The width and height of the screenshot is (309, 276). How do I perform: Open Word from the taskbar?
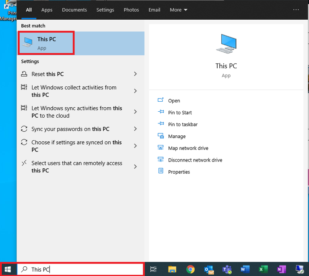245,269
